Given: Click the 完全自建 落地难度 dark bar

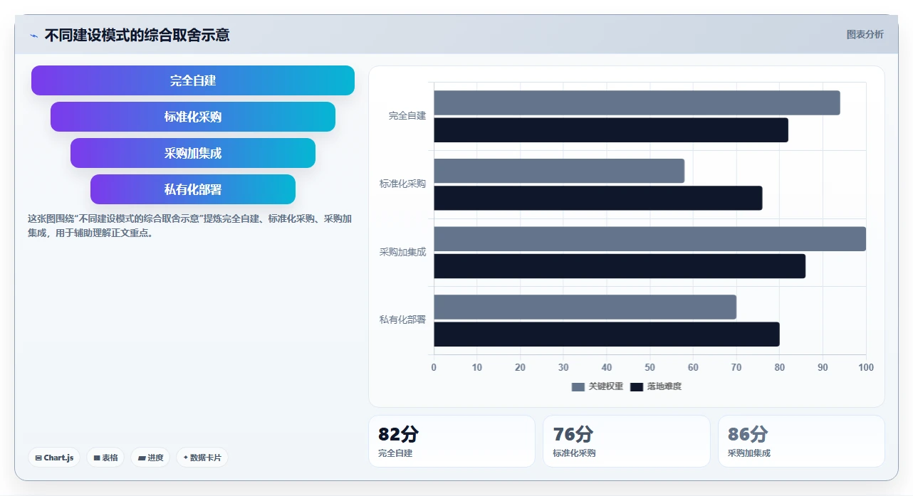Looking at the screenshot, I should click(x=611, y=130).
